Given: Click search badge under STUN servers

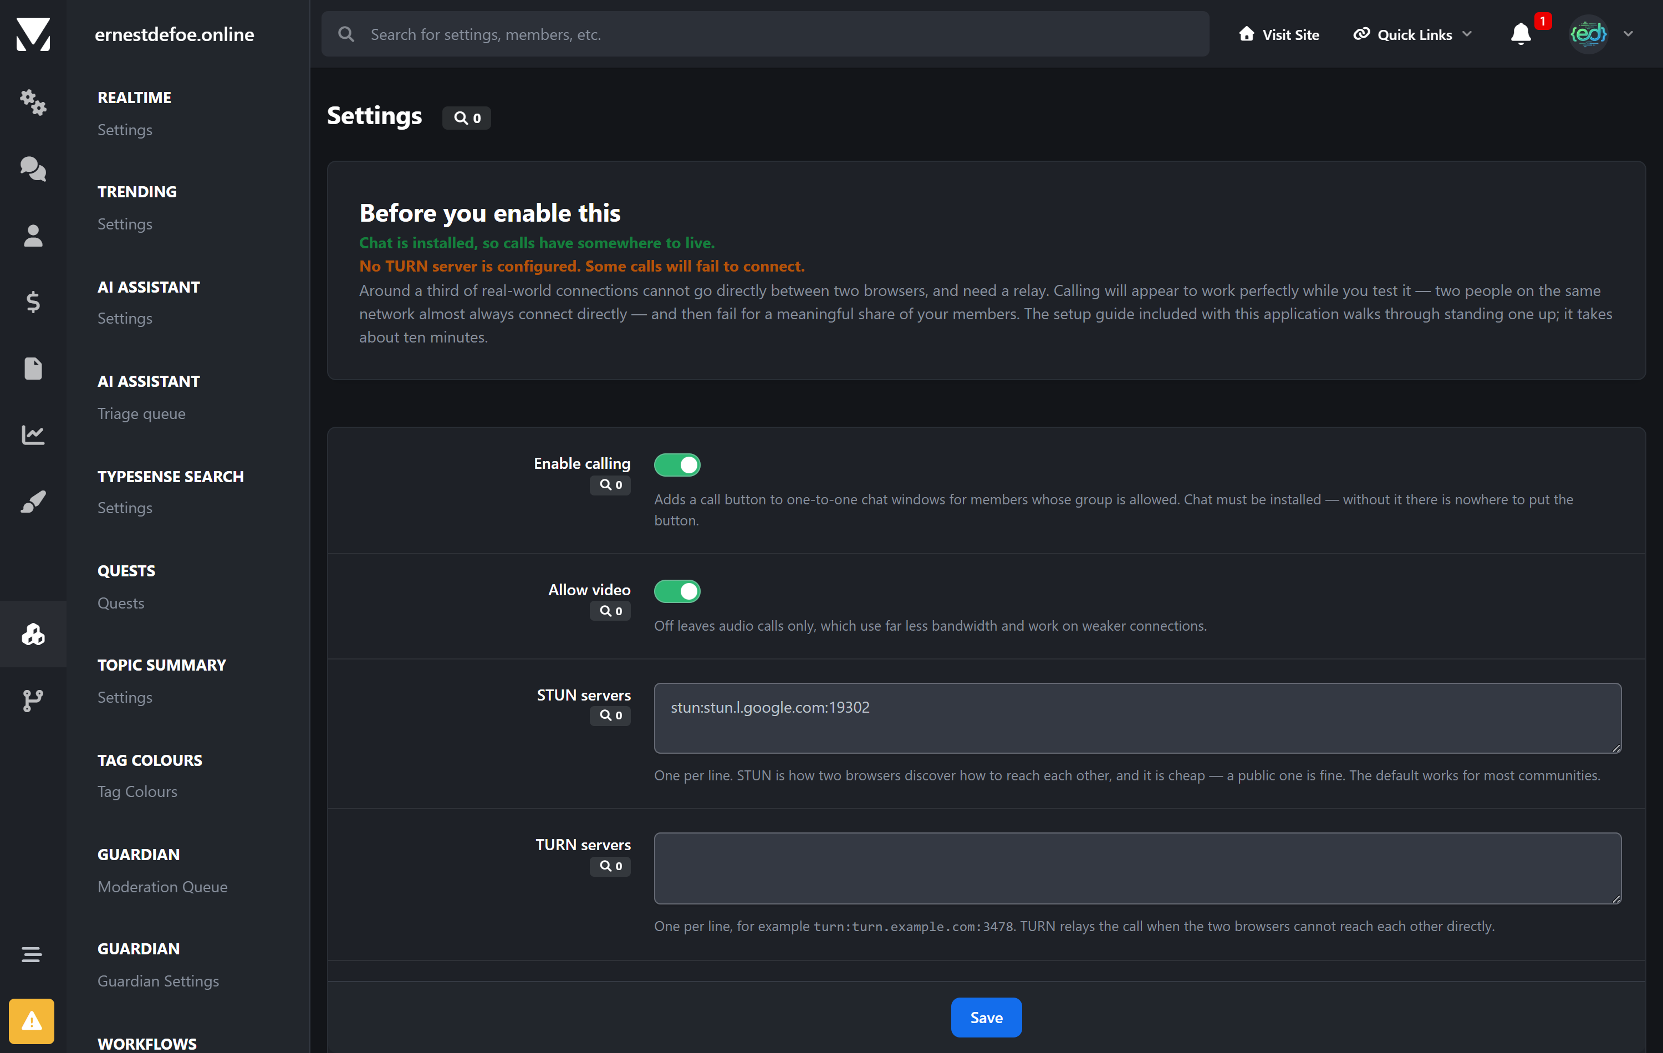Looking at the screenshot, I should 610,715.
